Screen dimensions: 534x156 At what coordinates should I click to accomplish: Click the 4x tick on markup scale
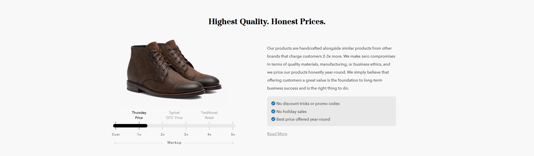pos(209,134)
